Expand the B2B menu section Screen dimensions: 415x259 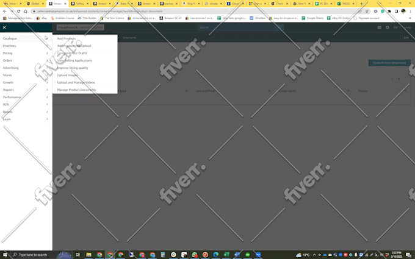pyautogui.click(x=26, y=104)
